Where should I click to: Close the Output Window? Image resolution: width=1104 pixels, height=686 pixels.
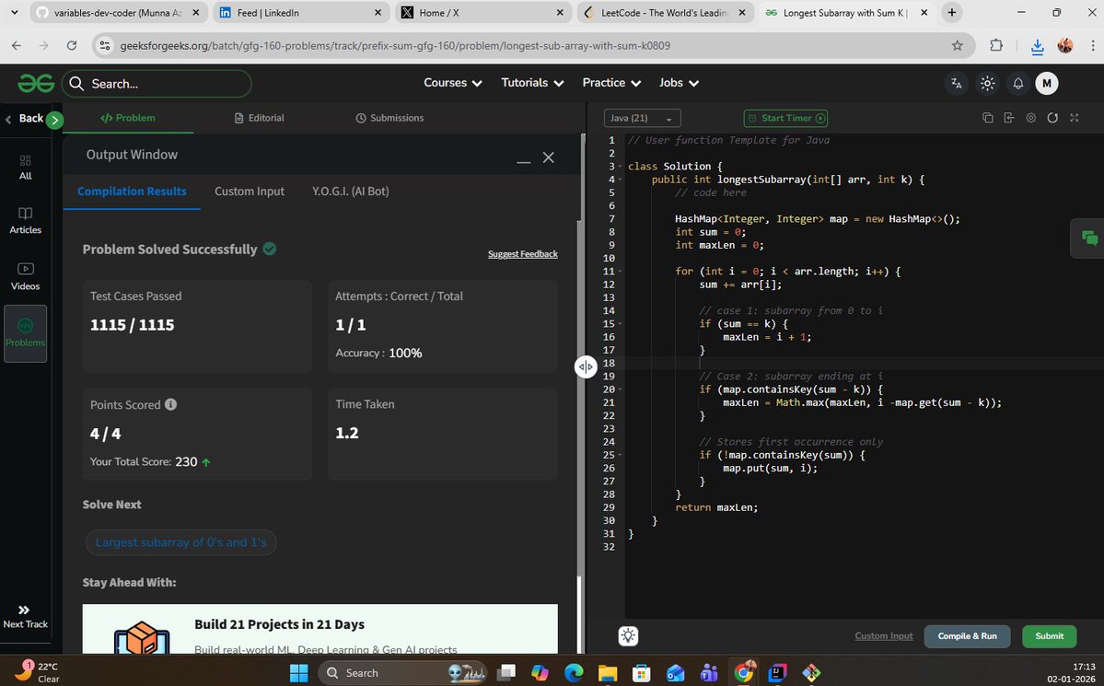pos(549,157)
